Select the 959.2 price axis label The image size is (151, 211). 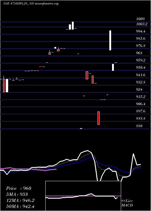pos(141,60)
